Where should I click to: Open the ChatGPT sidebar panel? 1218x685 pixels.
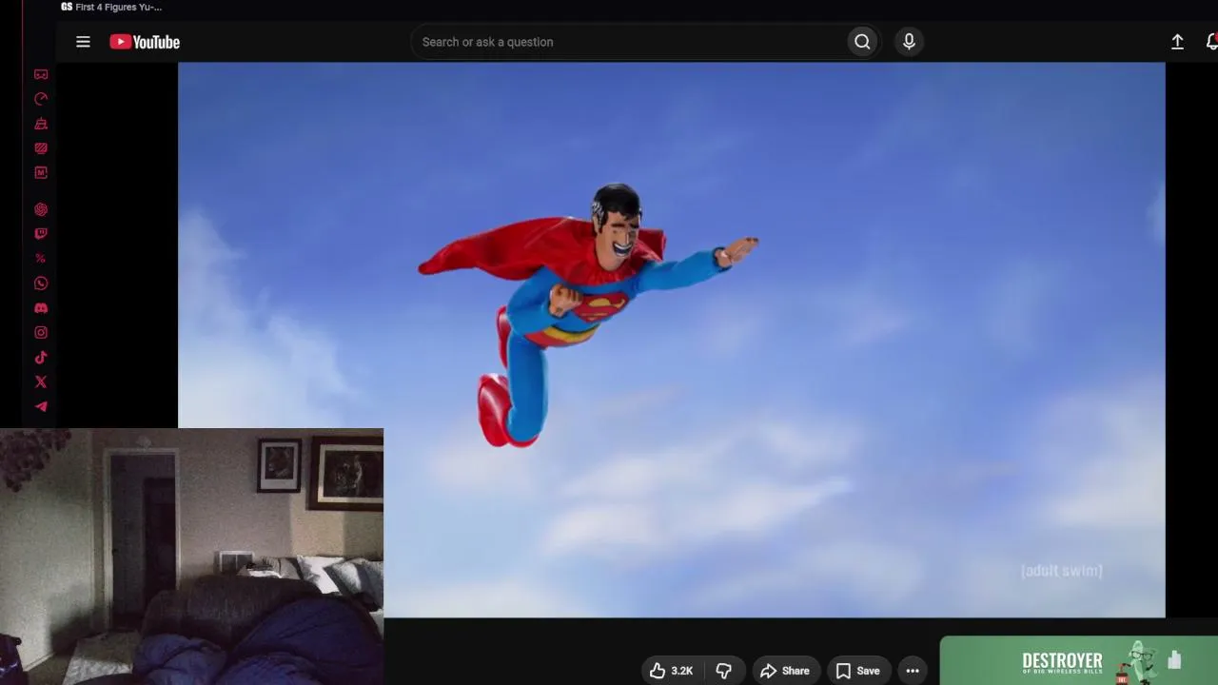pyautogui.click(x=41, y=209)
